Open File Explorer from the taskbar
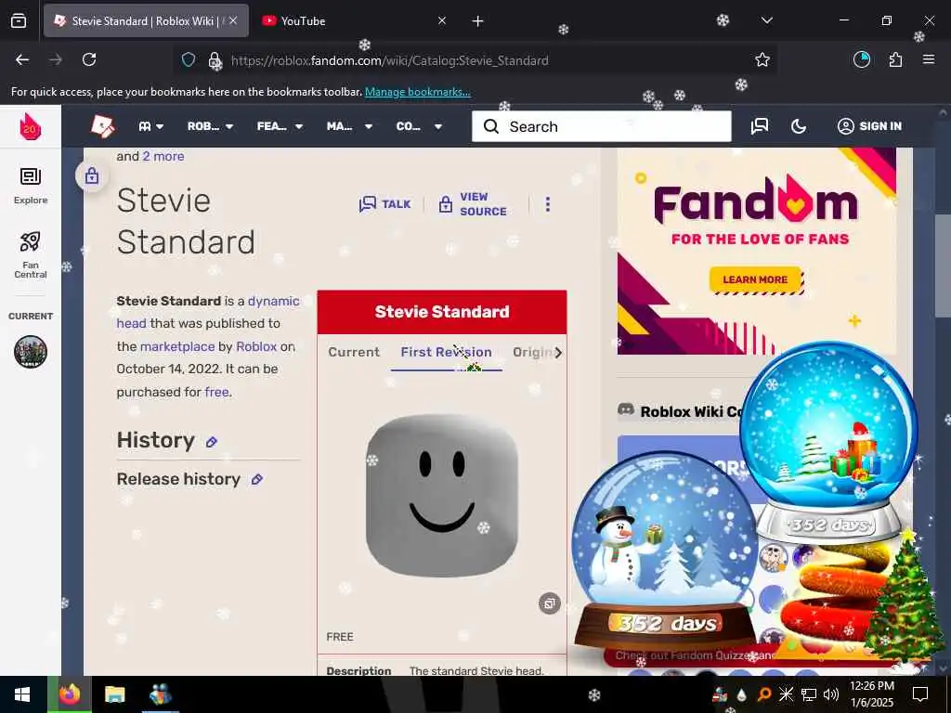Screen dimensions: 951x713 point(114,694)
